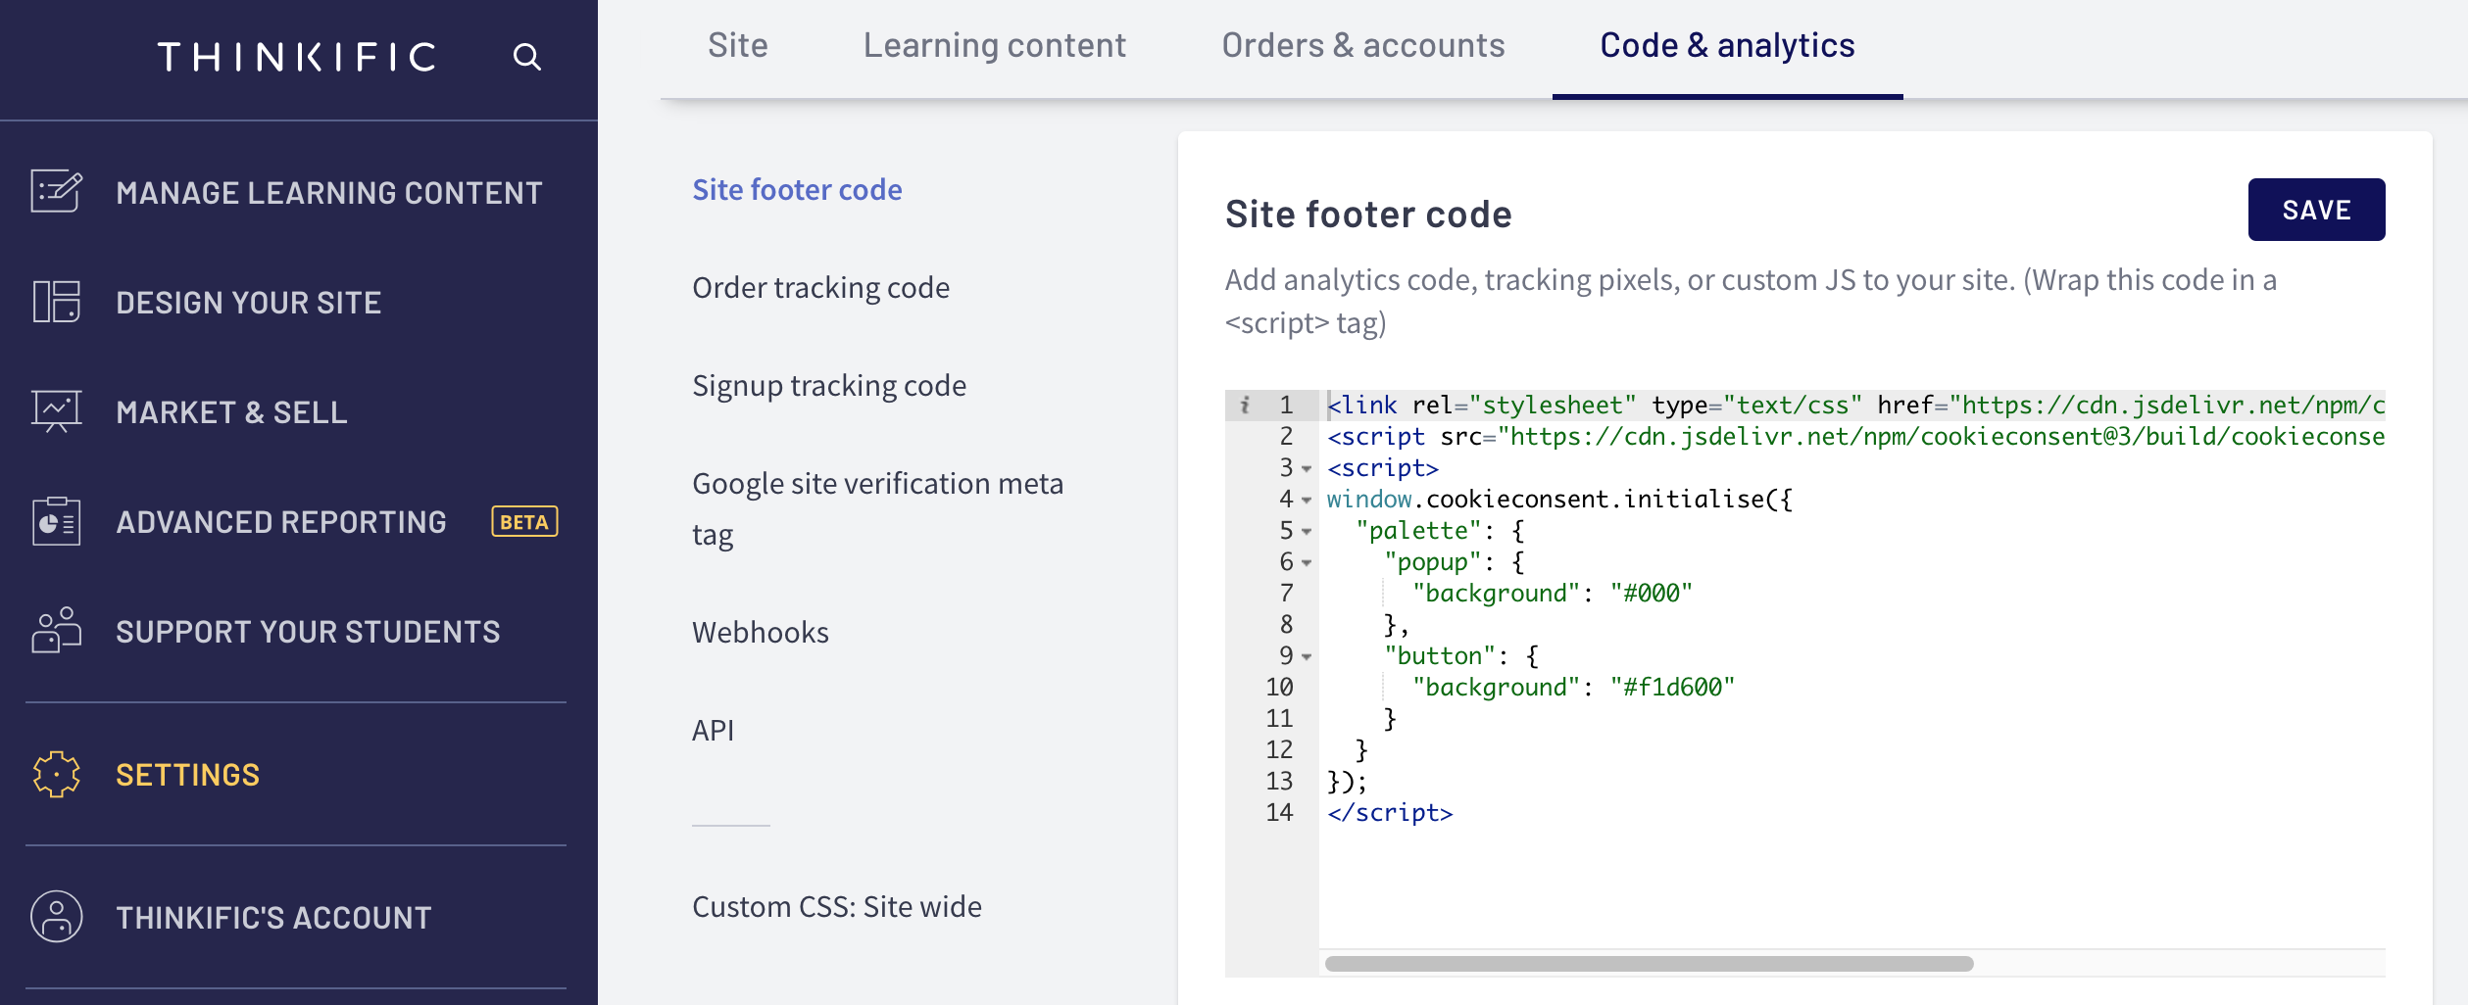The width and height of the screenshot is (2468, 1005).
Task: Open the Orders & accounts tab
Action: point(1362,46)
